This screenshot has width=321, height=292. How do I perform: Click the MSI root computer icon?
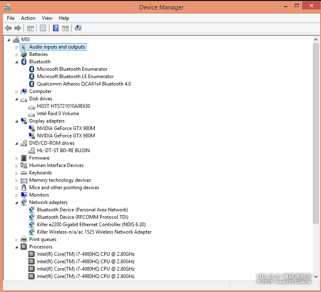coord(16,39)
